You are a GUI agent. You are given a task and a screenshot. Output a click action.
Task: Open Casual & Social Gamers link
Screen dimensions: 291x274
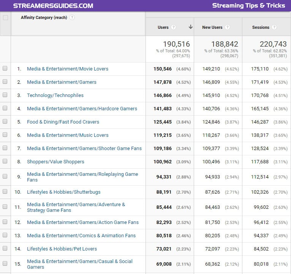(x=80, y=264)
